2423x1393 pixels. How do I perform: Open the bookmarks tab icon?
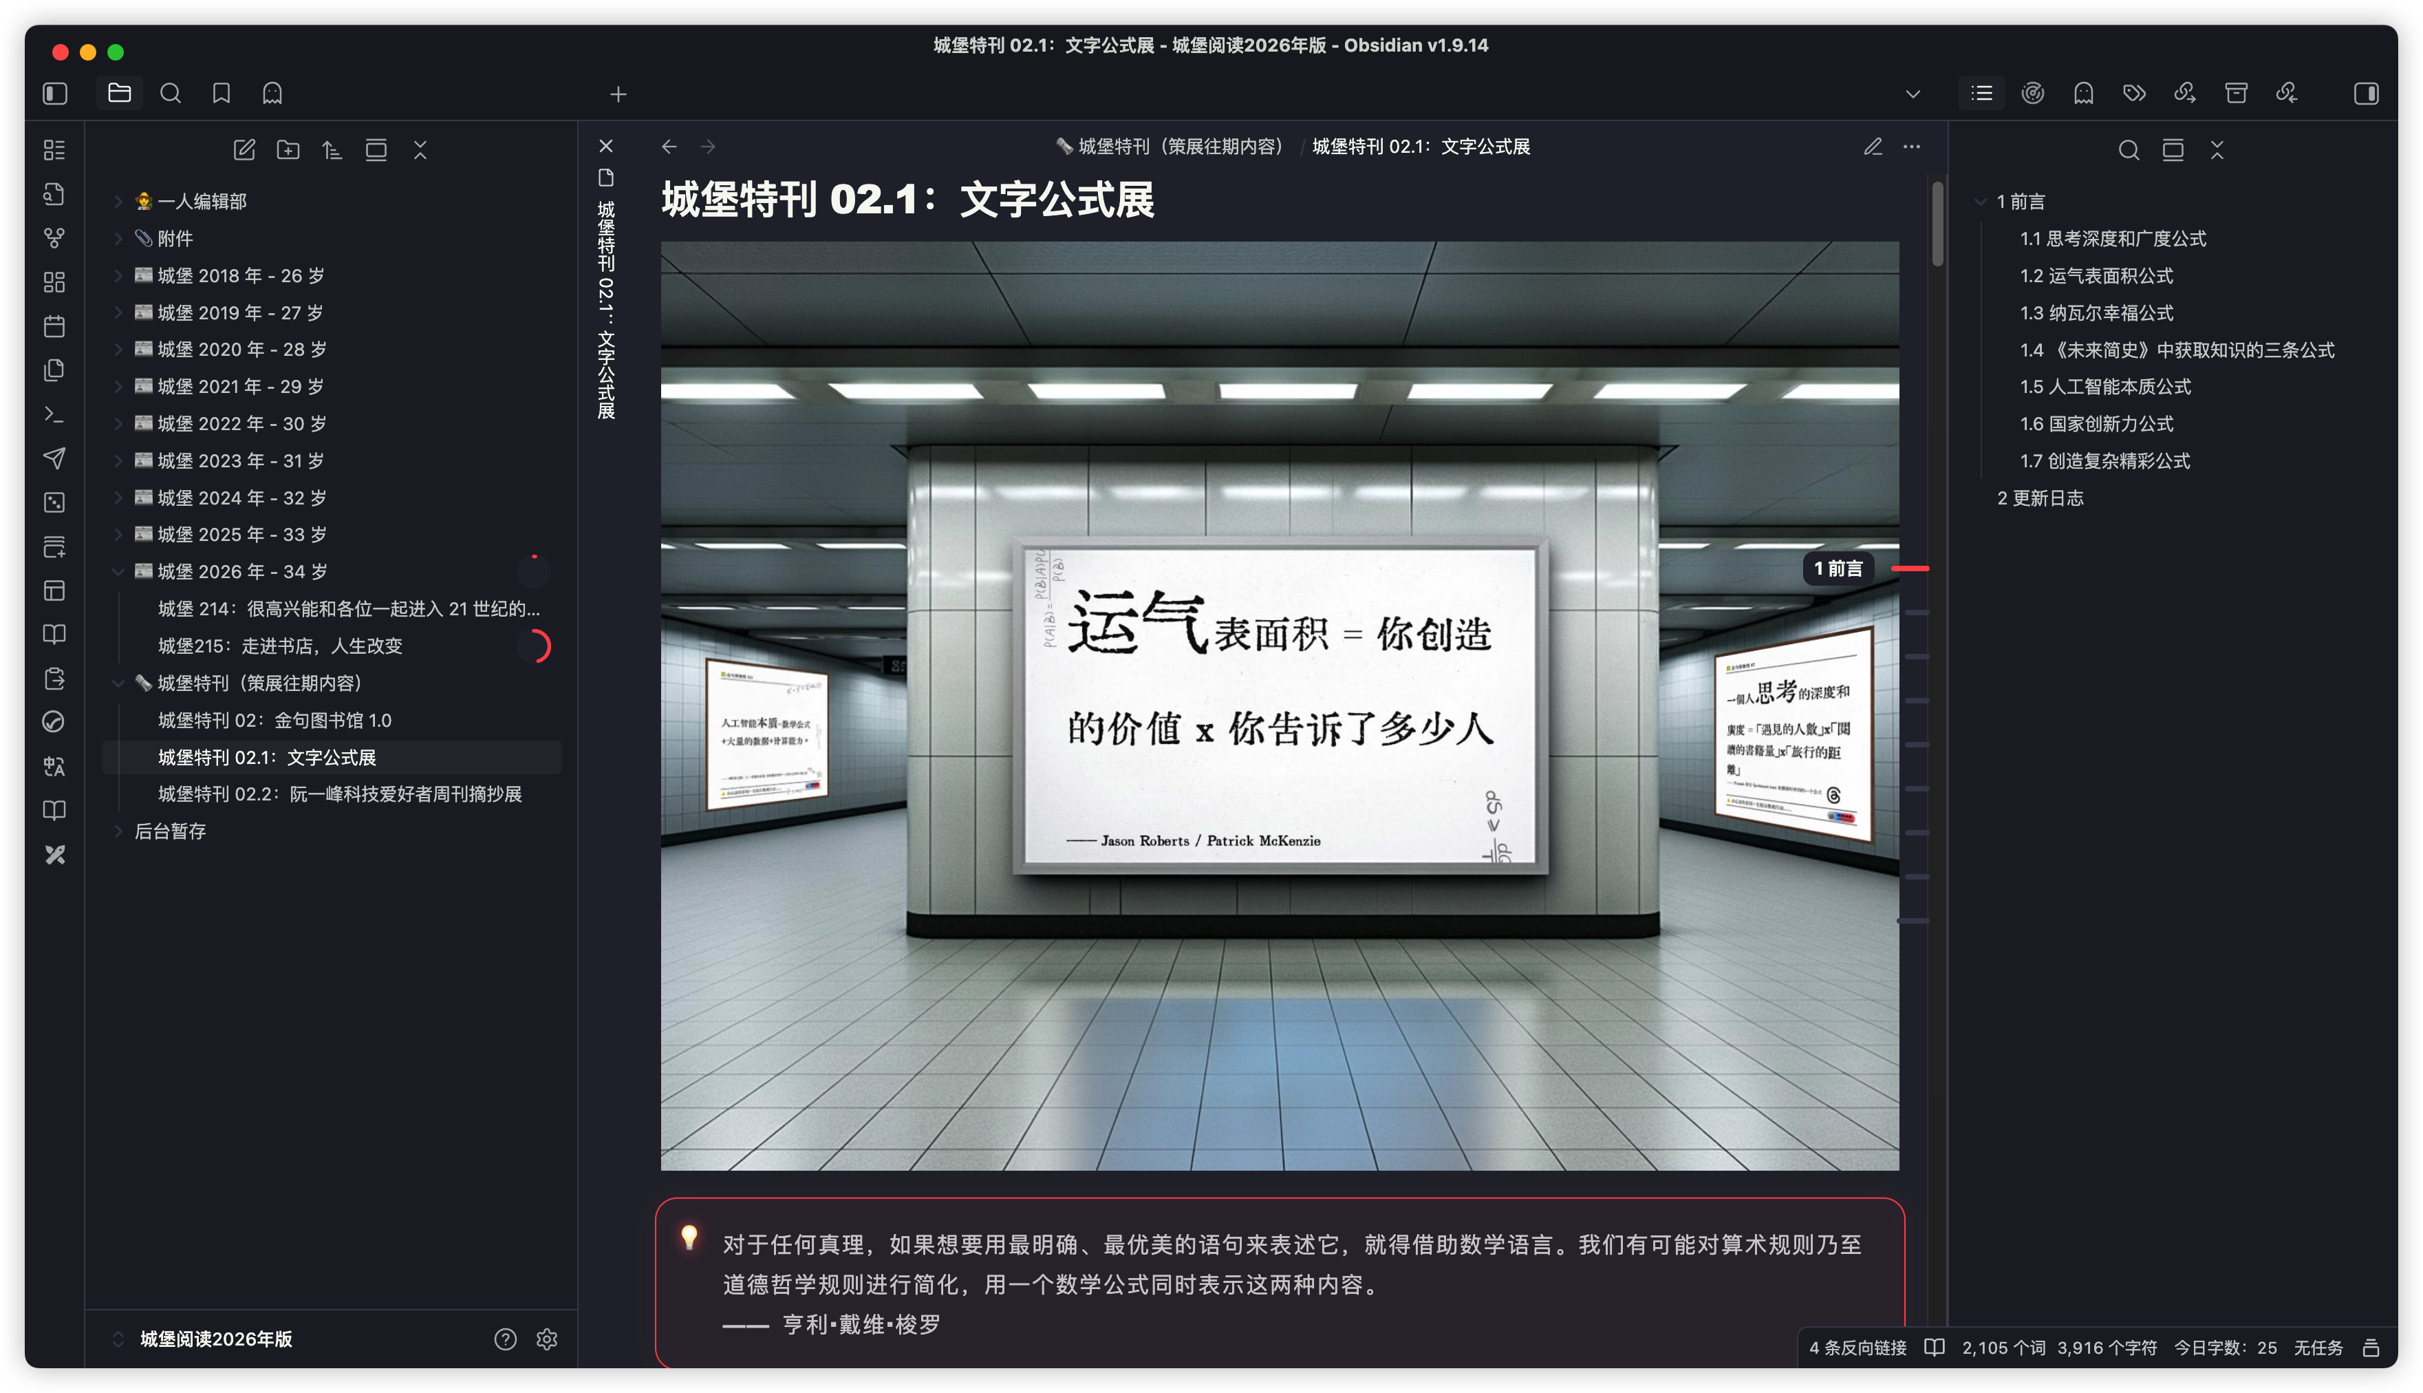click(221, 93)
